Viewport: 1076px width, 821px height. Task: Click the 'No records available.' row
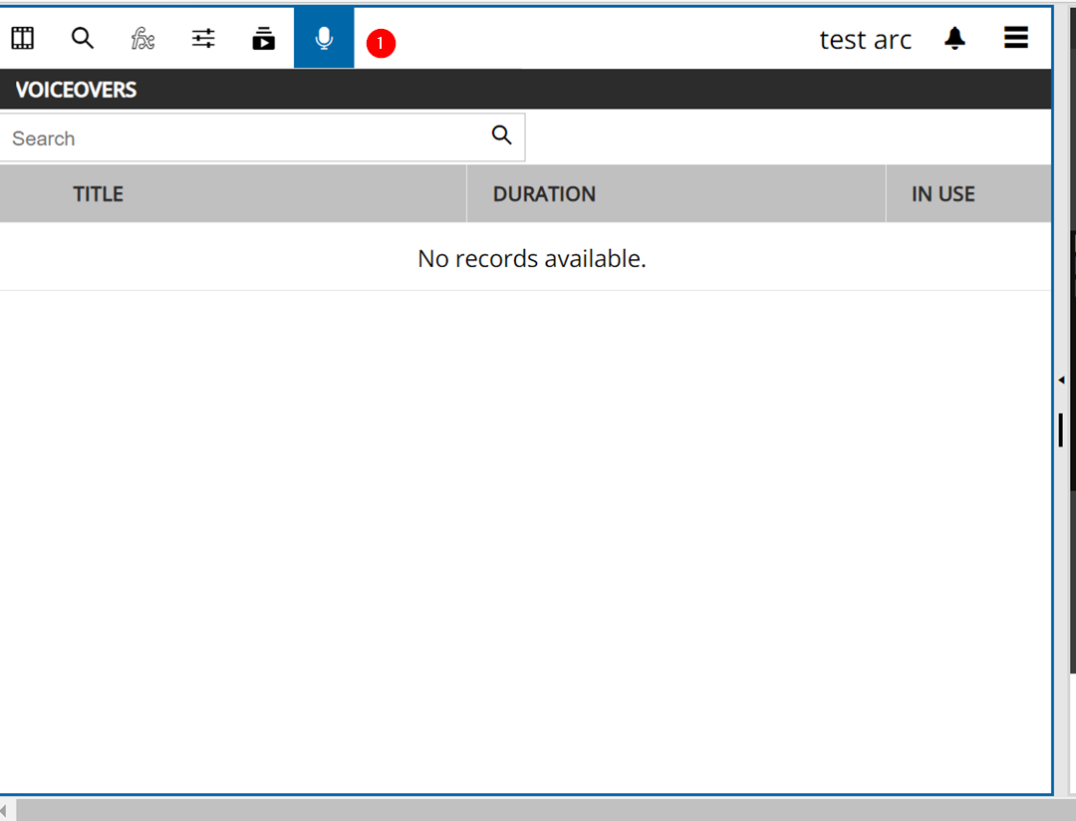(x=531, y=259)
